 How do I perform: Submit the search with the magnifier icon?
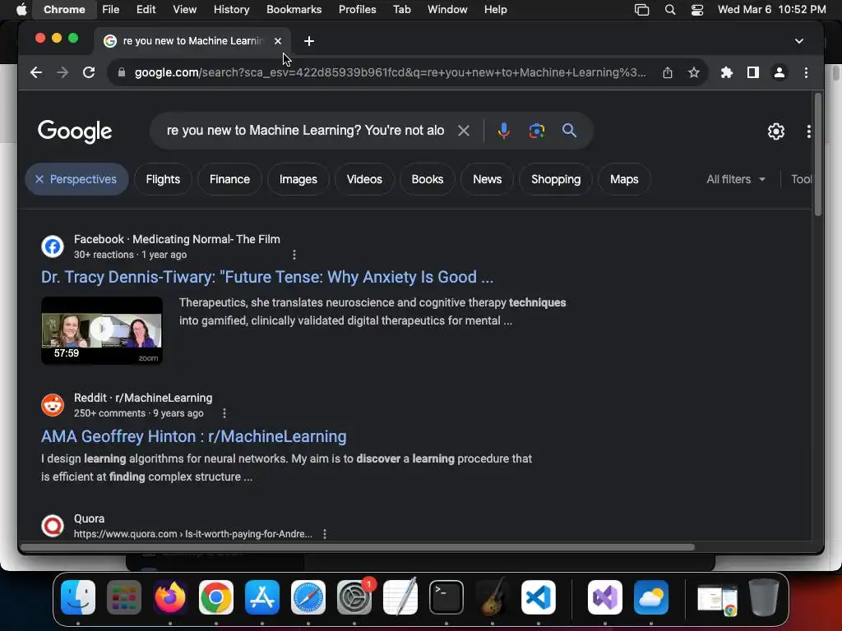(569, 131)
